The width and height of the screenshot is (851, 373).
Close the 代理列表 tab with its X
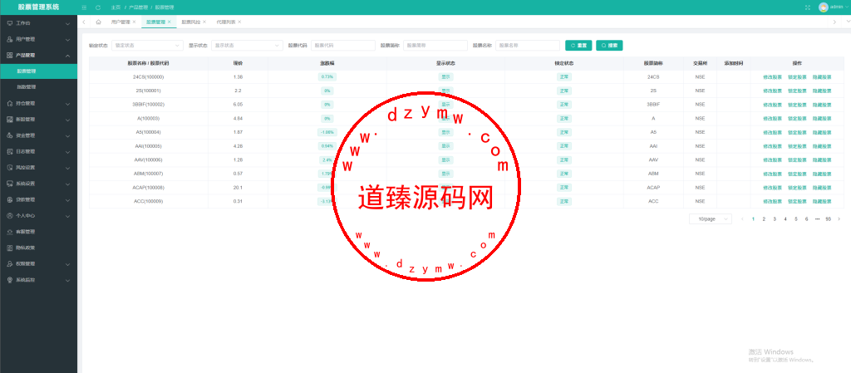pyautogui.click(x=239, y=22)
